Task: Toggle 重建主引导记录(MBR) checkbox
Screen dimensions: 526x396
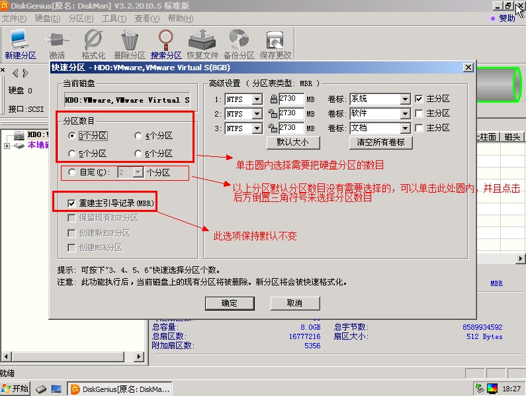Action: coord(71,203)
